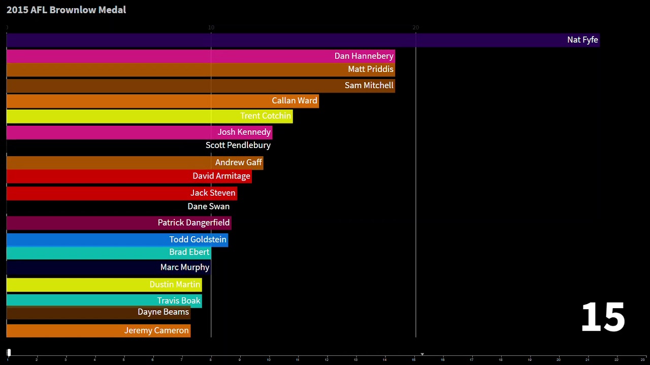Viewport: 650px width, 365px height.
Task: Select Jeremy Cameron's orange bar
Action: [x=99, y=331]
